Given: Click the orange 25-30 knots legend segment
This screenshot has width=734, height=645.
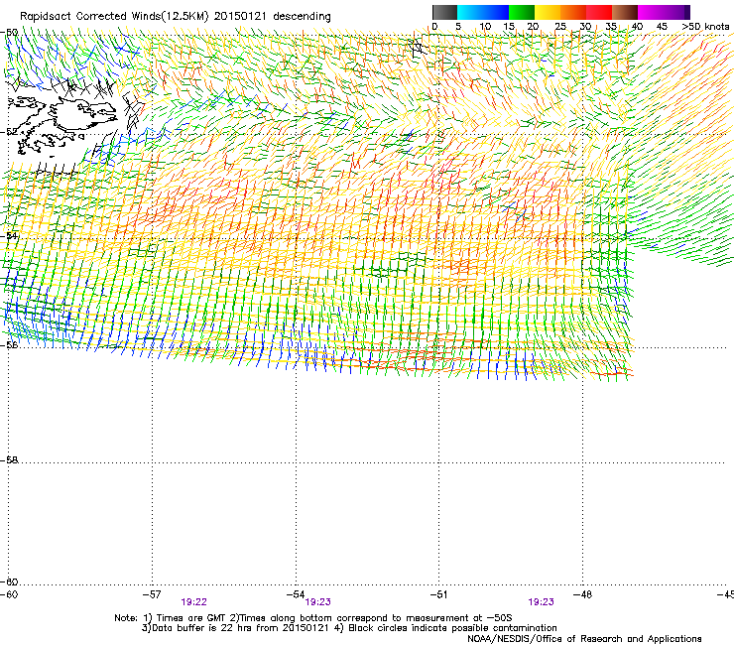Looking at the screenshot, I should pos(573,12).
